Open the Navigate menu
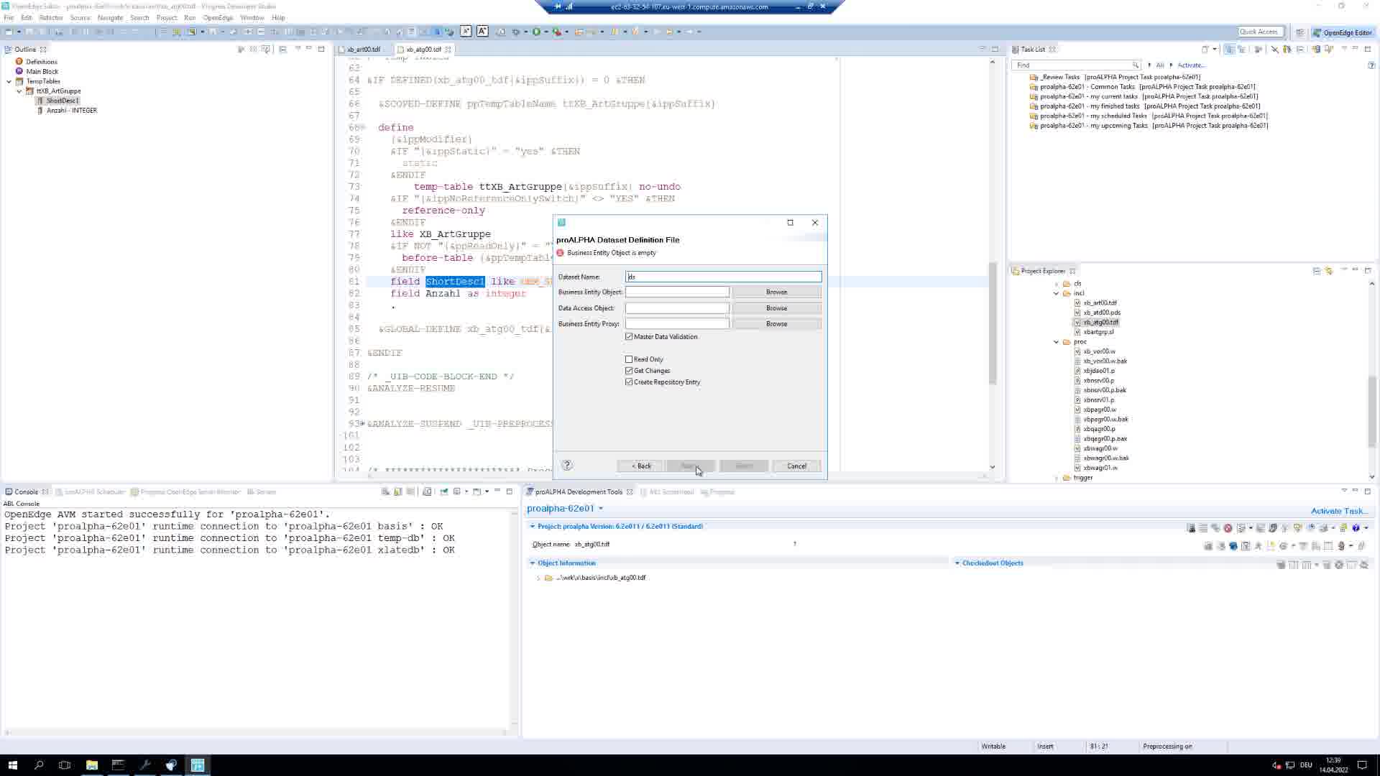Screen dimensions: 1380x776 click(110, 17)
